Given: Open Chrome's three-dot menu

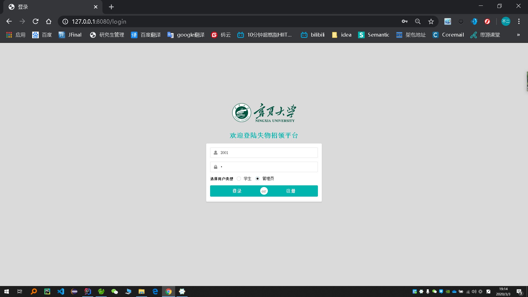Looking at the screenshot, I should tap(519, 21).
